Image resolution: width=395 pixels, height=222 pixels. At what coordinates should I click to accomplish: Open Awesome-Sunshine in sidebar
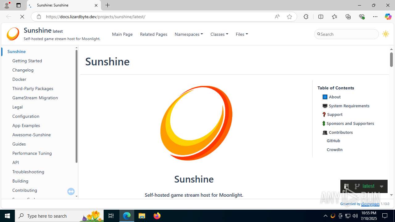coord(31,135)
